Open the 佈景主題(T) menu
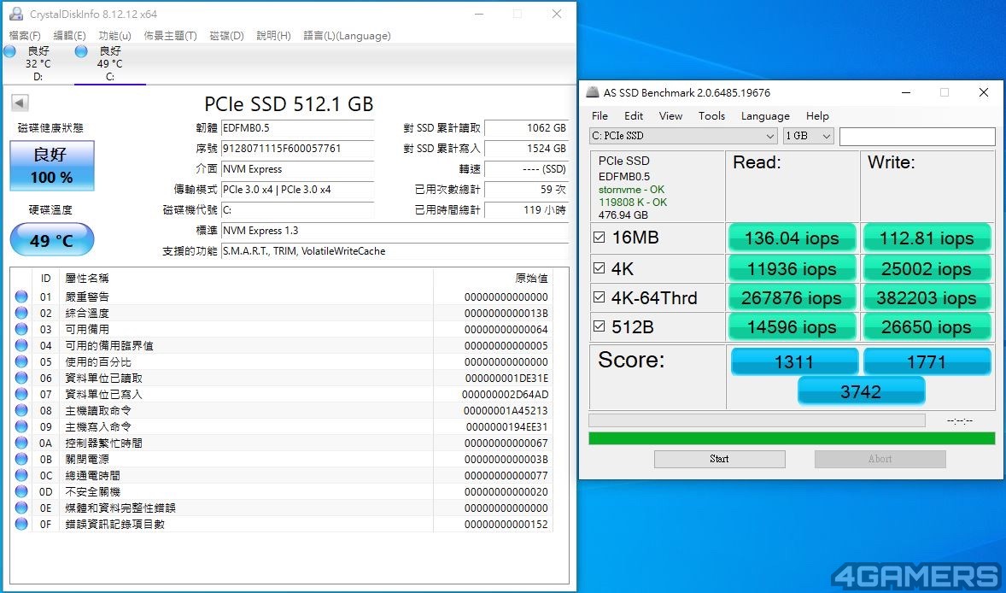Image resolution: width=1006 pixels, height=593 pixels. 170,36
